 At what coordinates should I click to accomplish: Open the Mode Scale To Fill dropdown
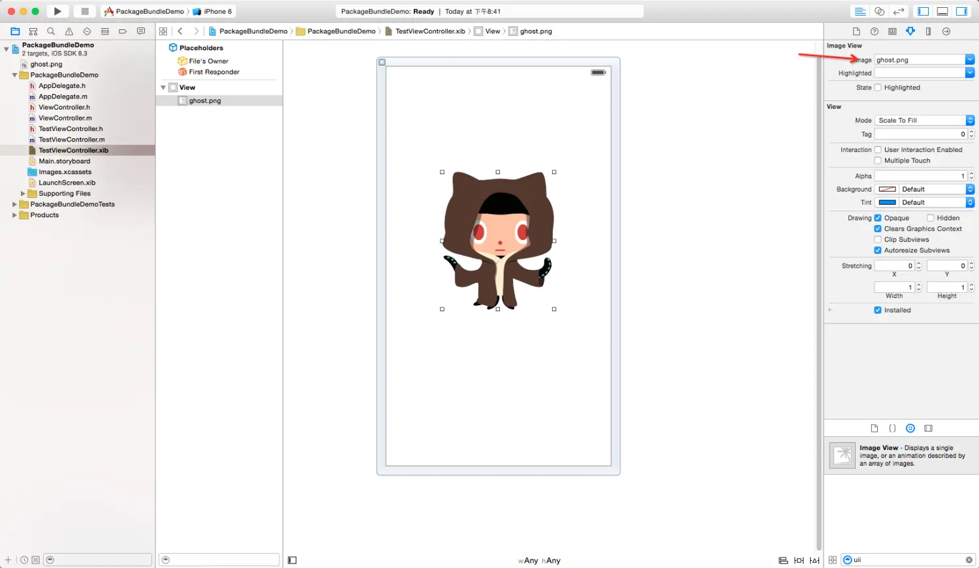(924, 120)
